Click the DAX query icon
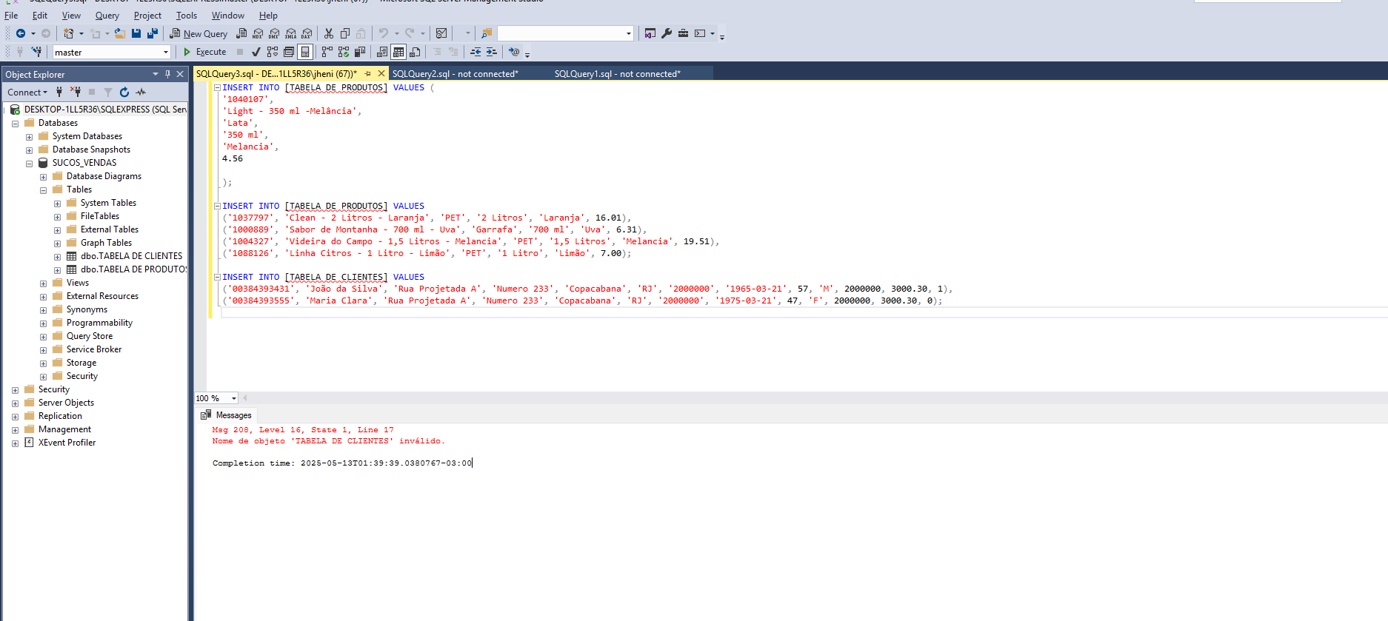Screen dimensions: 1388x621 pyautogui.click(x=307, y=33)
